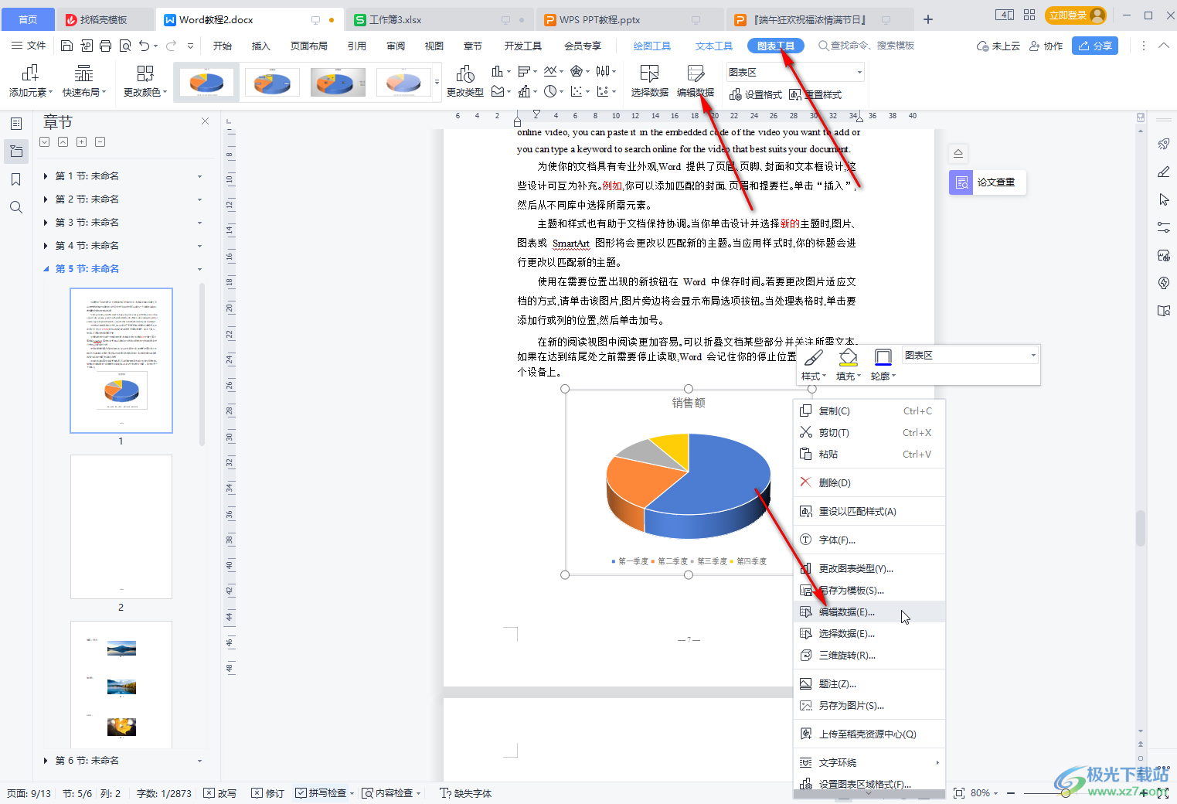Collapse section 5 (第 5 节) in chapter tree
Viewport: 1177px width, 804px height.
46,269
